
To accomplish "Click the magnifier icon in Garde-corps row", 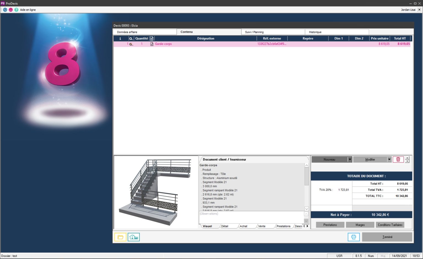I will (x=131, y=44).
